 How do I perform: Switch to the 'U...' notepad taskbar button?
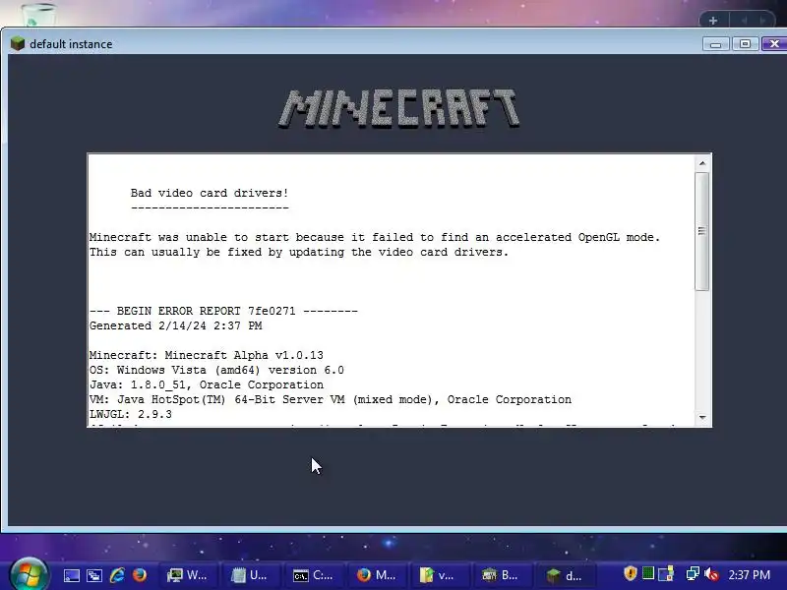251,575
